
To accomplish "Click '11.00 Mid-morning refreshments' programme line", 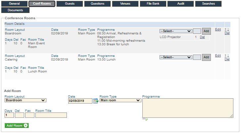I will coord(121,41).
